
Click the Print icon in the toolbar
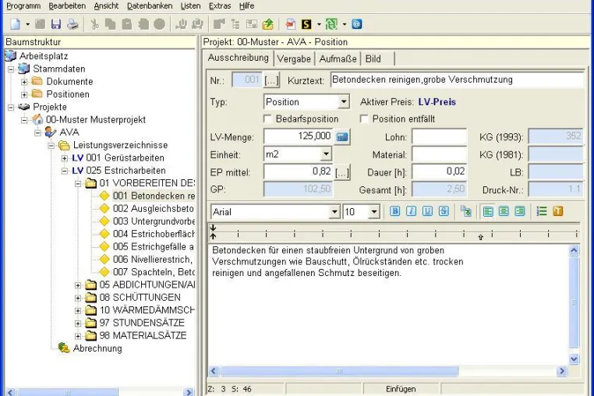coord(72,24)
